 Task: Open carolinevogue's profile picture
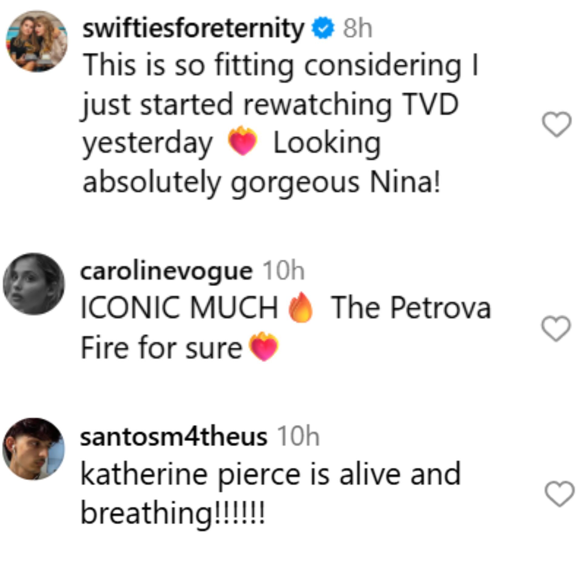pos(34,284)
